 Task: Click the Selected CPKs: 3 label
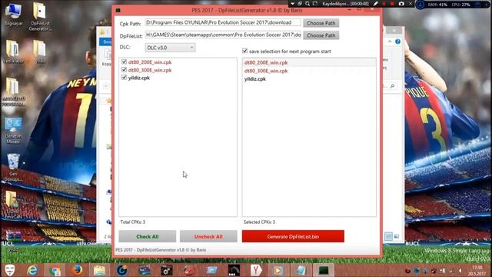click(259, 222)
